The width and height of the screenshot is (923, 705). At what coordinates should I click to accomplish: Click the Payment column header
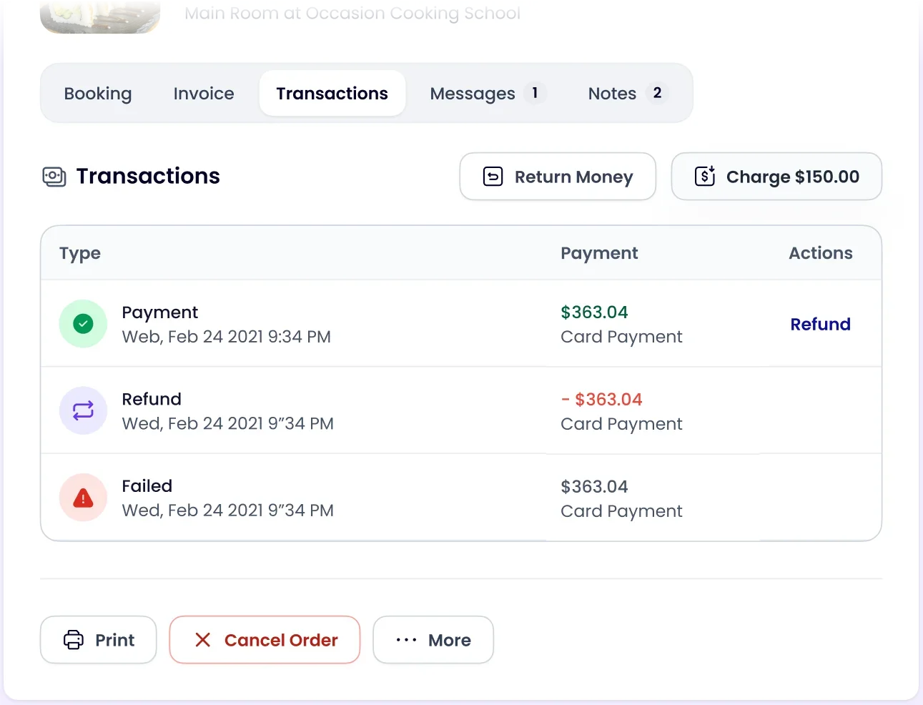[x=599, y=253]
